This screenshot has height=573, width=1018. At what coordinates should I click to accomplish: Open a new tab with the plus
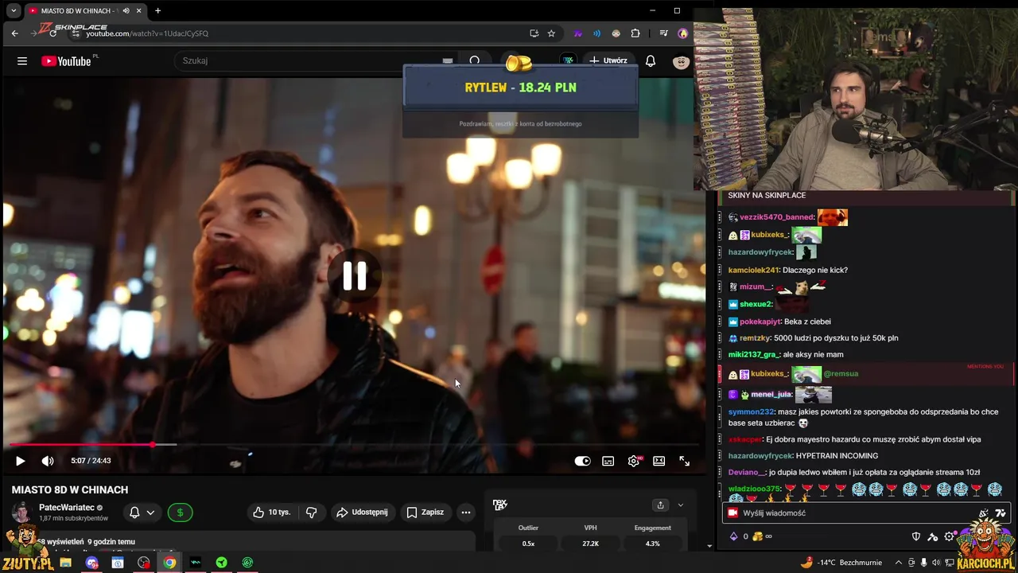157,11
